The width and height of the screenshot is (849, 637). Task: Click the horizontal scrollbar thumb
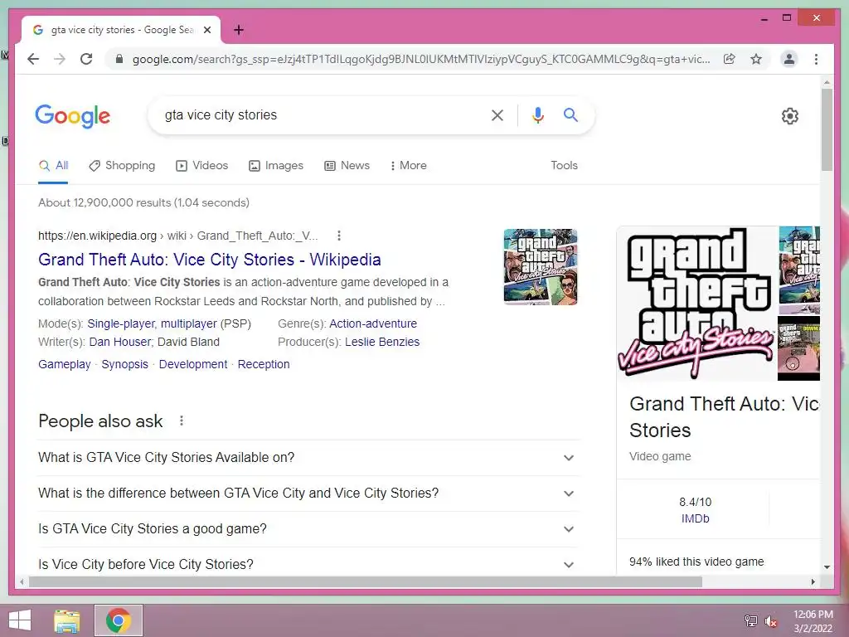366,581
